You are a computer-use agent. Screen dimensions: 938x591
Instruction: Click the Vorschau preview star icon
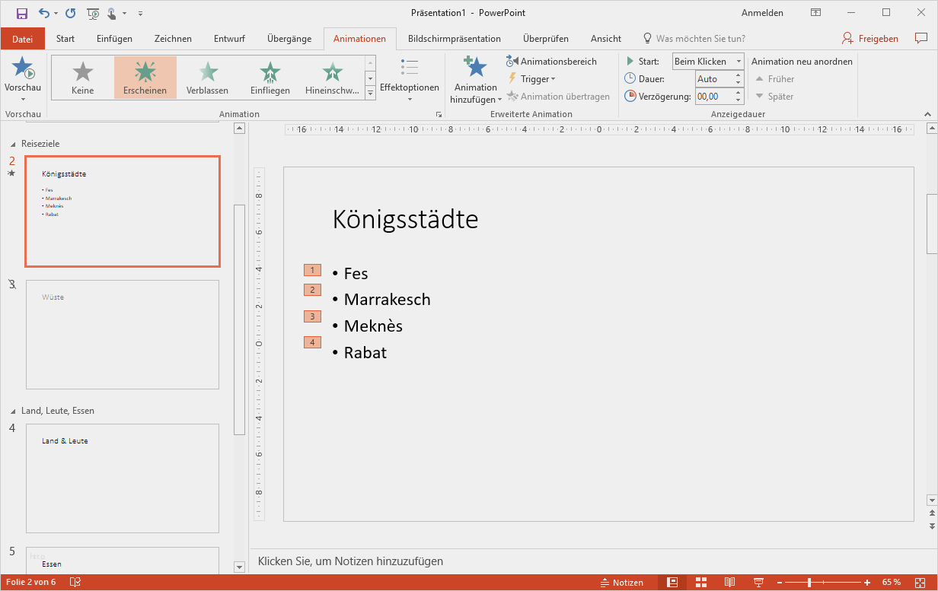pyautogui.click(x=23, y=69)
